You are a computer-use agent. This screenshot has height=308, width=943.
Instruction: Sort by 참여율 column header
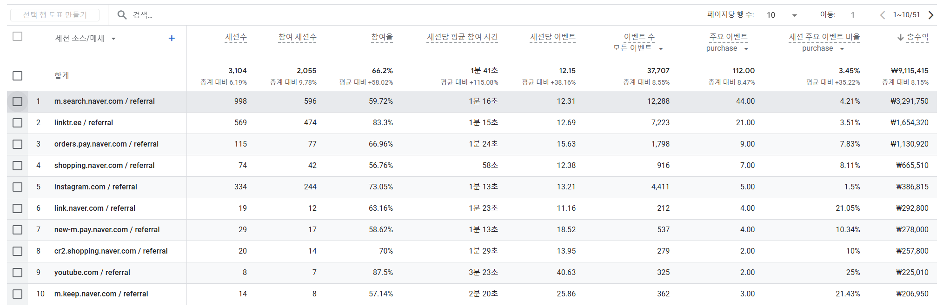(x=382, y=37)
